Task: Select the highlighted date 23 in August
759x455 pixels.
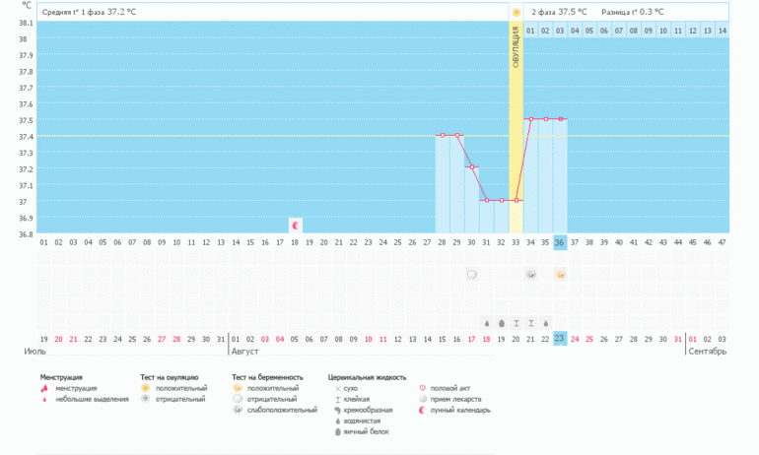Action: [x=560, y=339]
